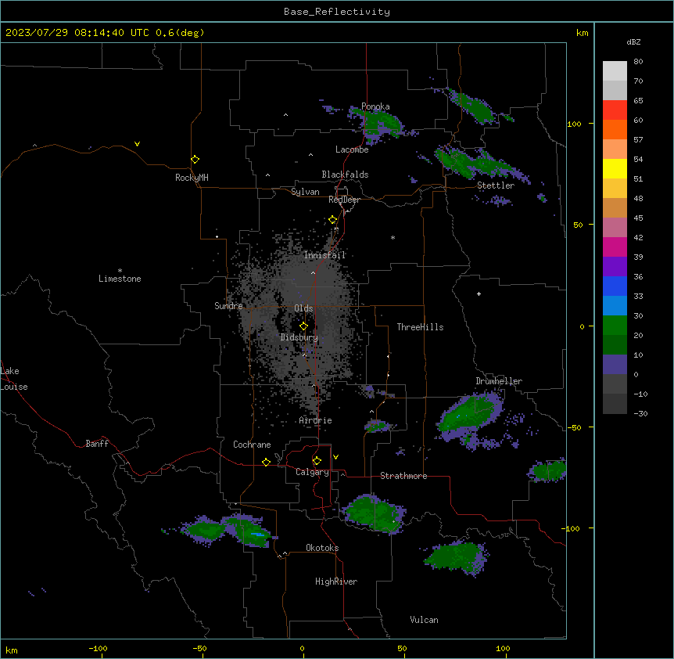The height and width of the screenshot is (659, 674).
Task: Select the Blackfalds label
Action: point(345,175)
